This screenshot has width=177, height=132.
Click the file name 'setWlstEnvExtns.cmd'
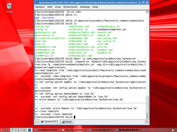[x=81, y=47]
